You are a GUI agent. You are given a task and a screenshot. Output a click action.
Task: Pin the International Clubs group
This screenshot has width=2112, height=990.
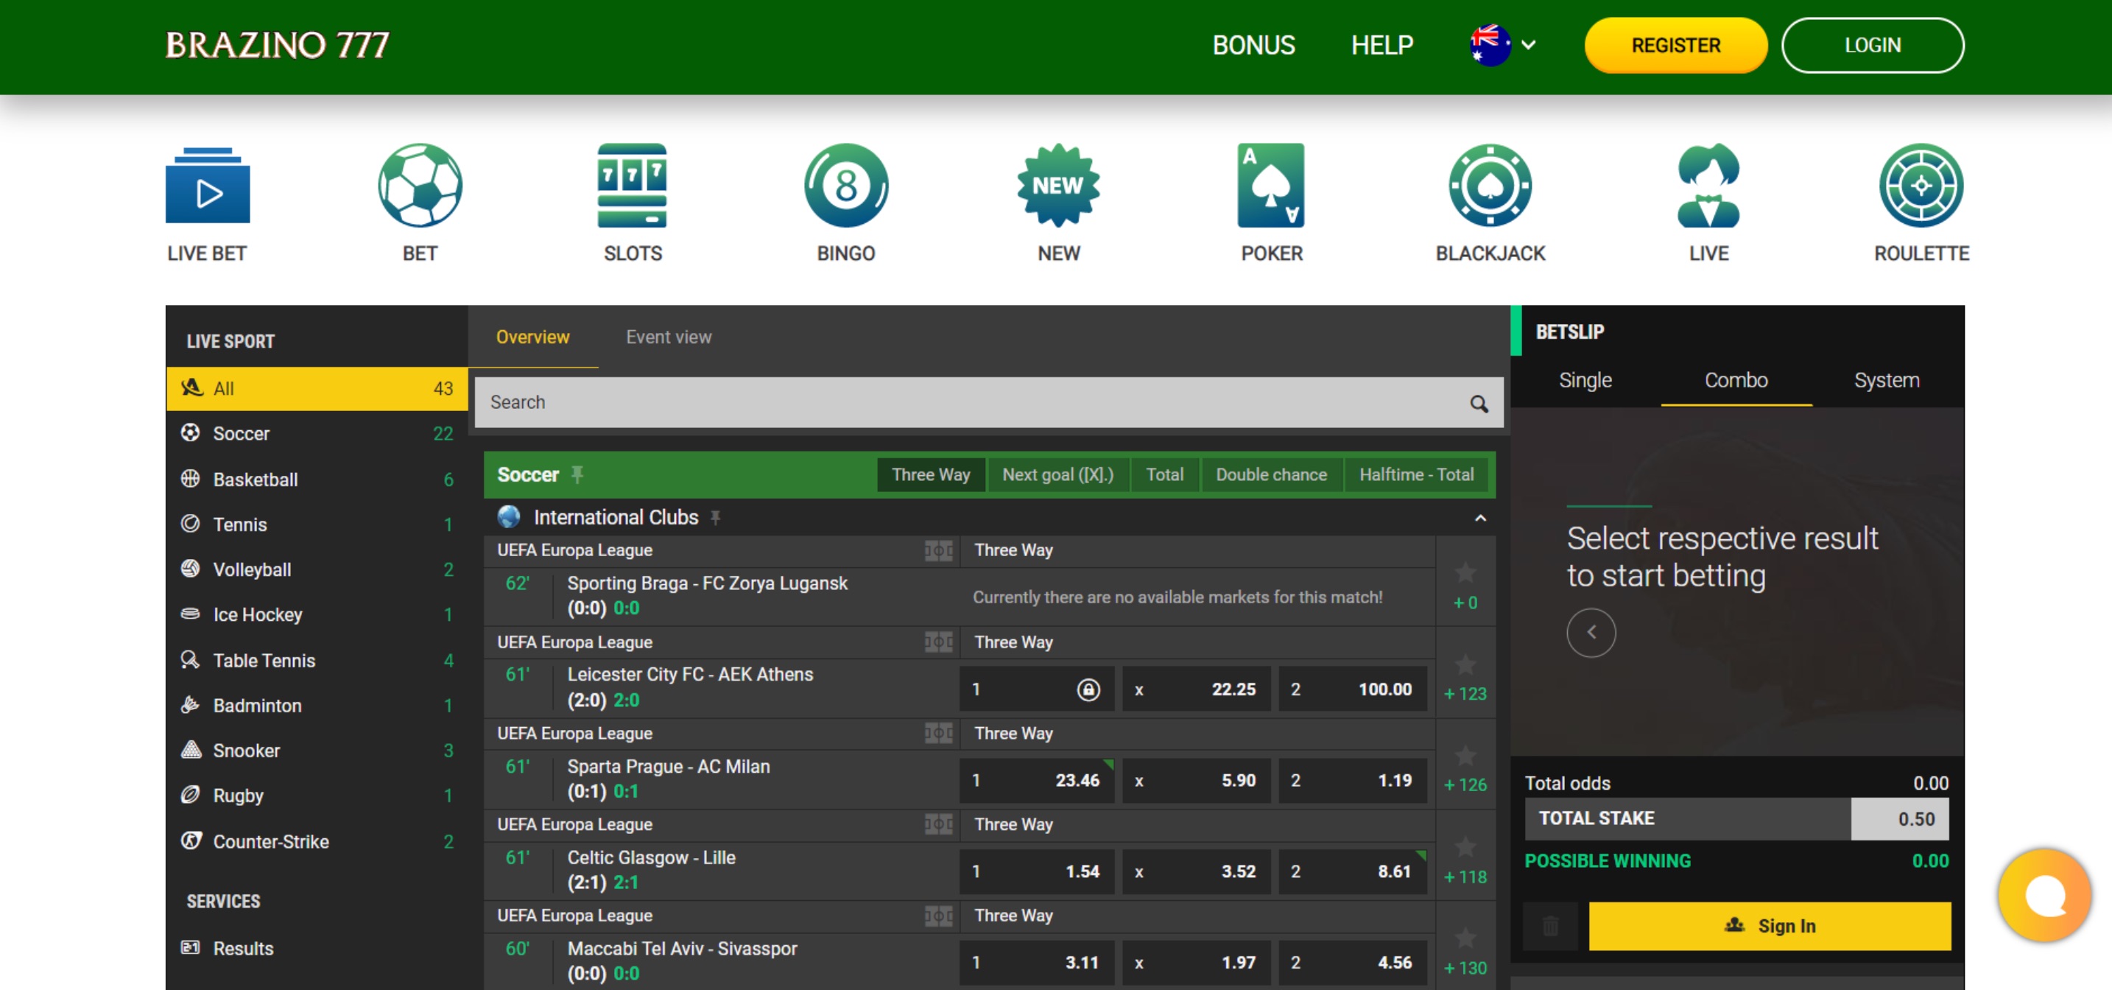pos(715,518)
